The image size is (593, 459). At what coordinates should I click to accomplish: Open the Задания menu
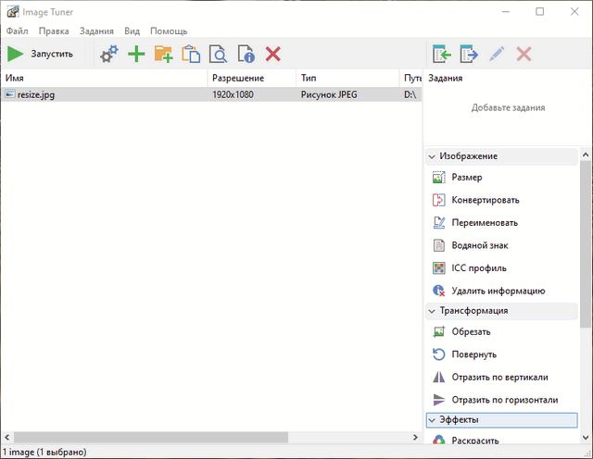pos(96,31)
